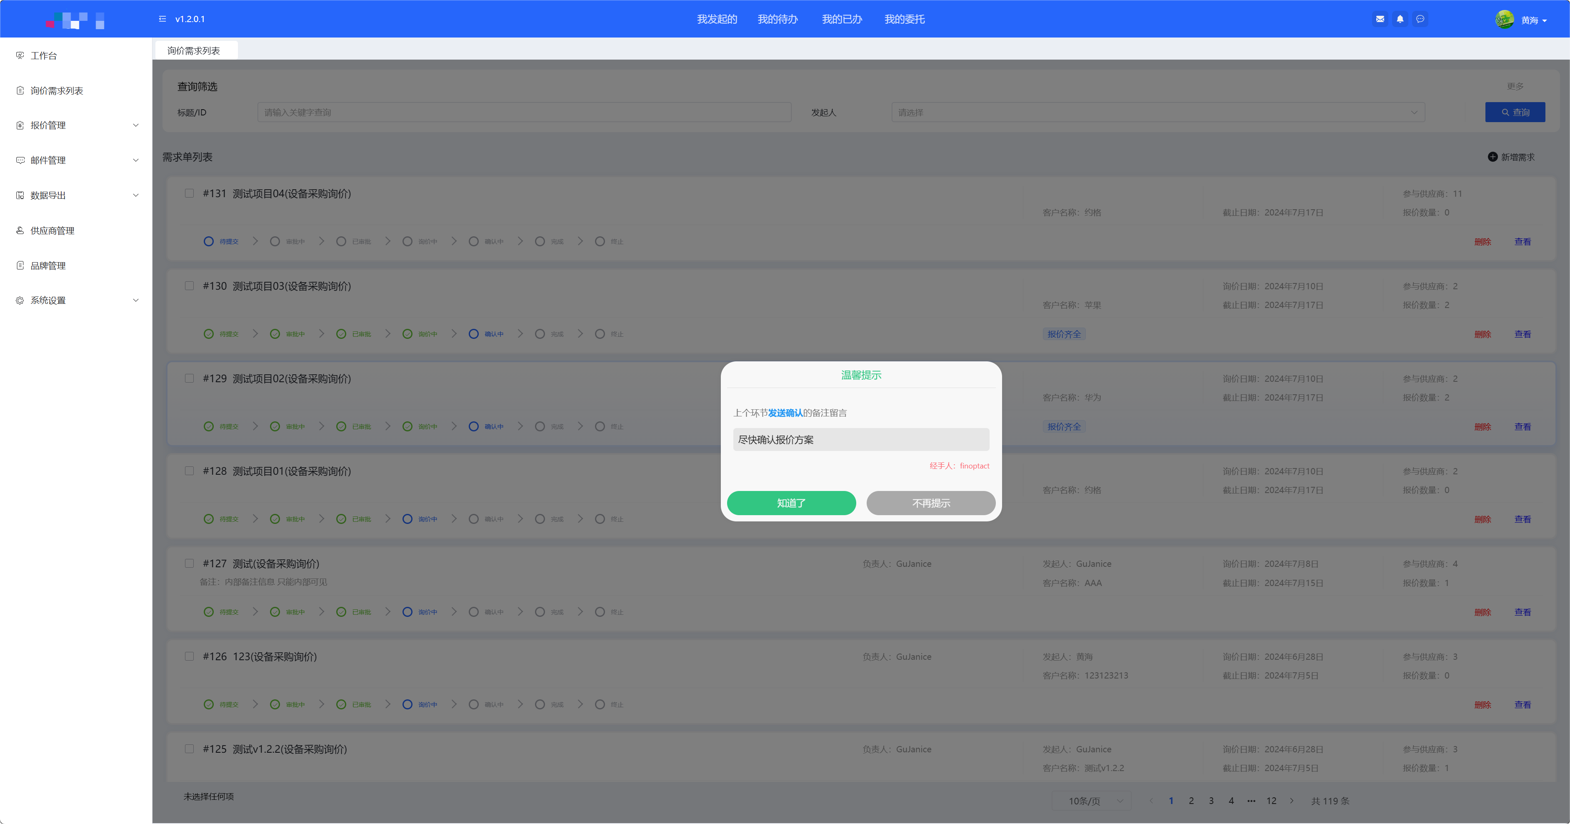Toggle the sidebar collapse icon beside version
The height and width of the screenshot is (824, 1570).
(162, 19)
